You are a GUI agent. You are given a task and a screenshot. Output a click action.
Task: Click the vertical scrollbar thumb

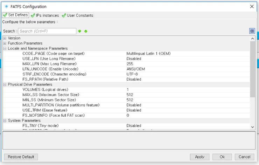coord(252,69)
